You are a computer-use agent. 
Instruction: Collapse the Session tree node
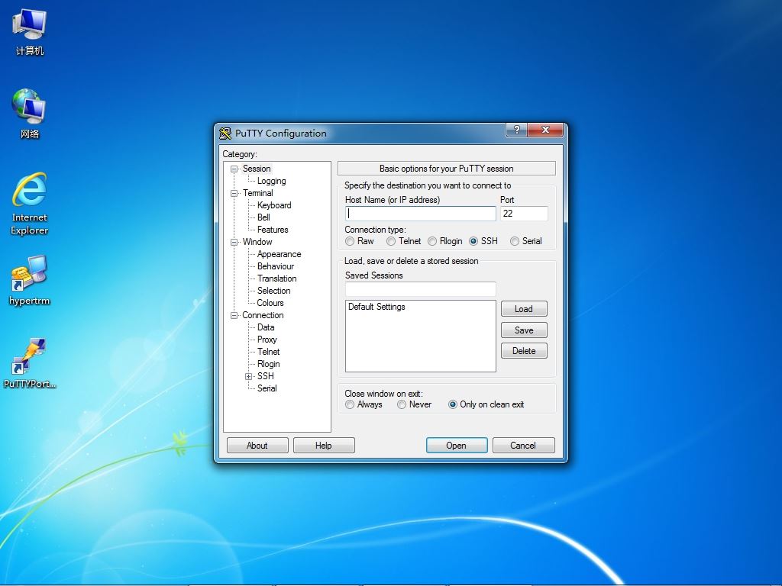[x=234, y=169]
